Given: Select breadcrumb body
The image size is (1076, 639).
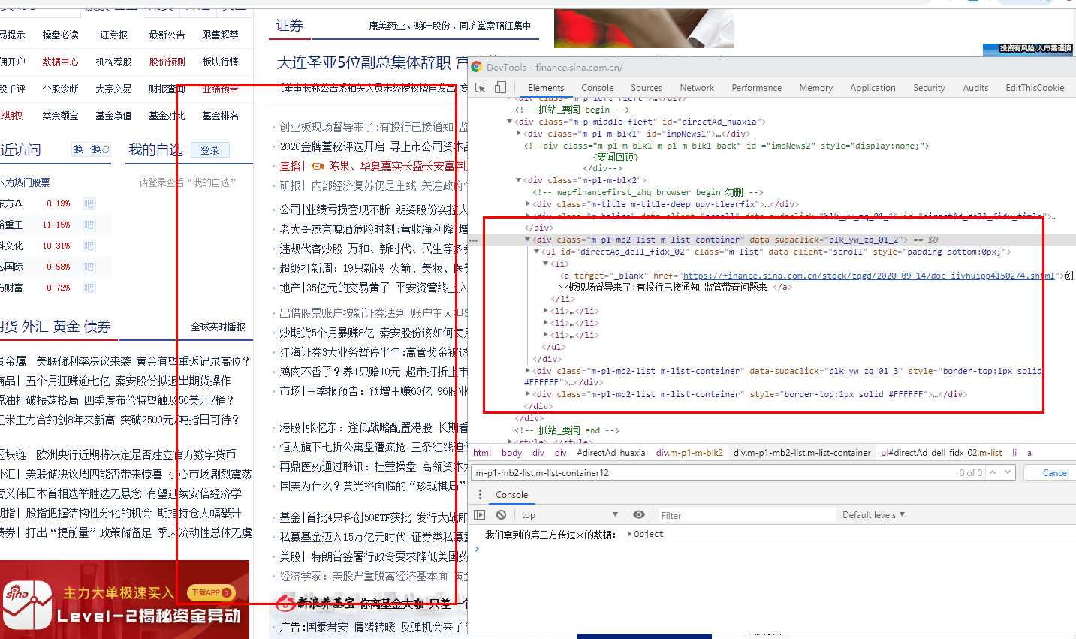Looking at the screenshot, I should pyautogui.click(x=511, y=453).
